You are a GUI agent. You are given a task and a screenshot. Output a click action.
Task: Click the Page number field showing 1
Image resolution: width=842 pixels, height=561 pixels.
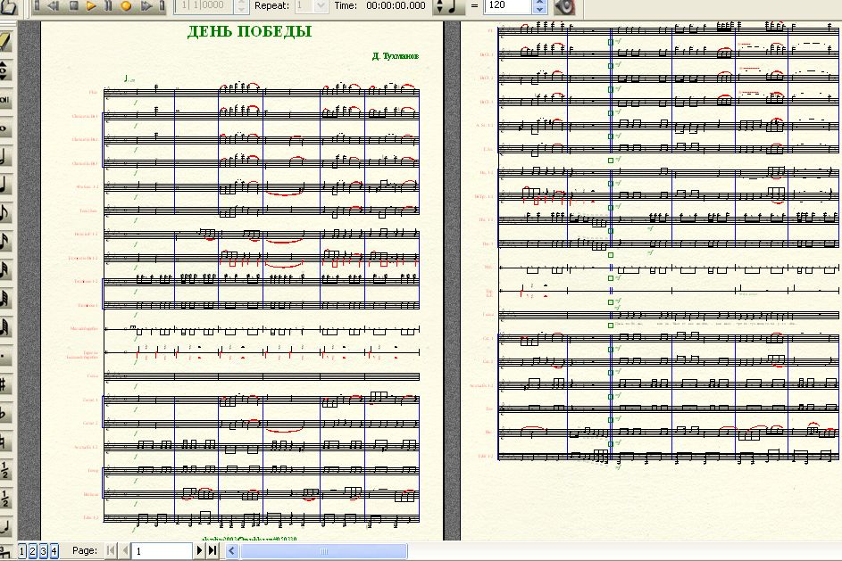163,551
